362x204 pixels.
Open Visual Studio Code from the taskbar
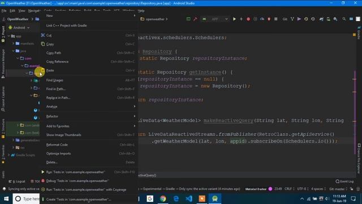(x=189, y=198)
